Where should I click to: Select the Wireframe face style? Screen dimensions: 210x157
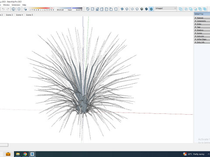coord(133,9)
